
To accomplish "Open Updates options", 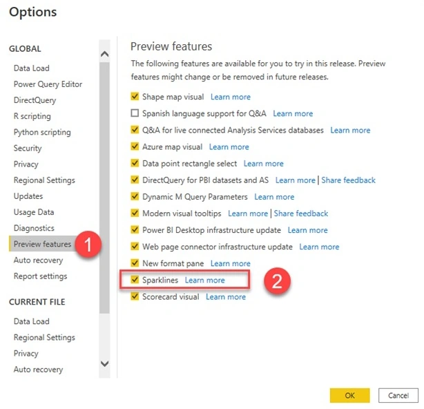I will click(28, 196).
